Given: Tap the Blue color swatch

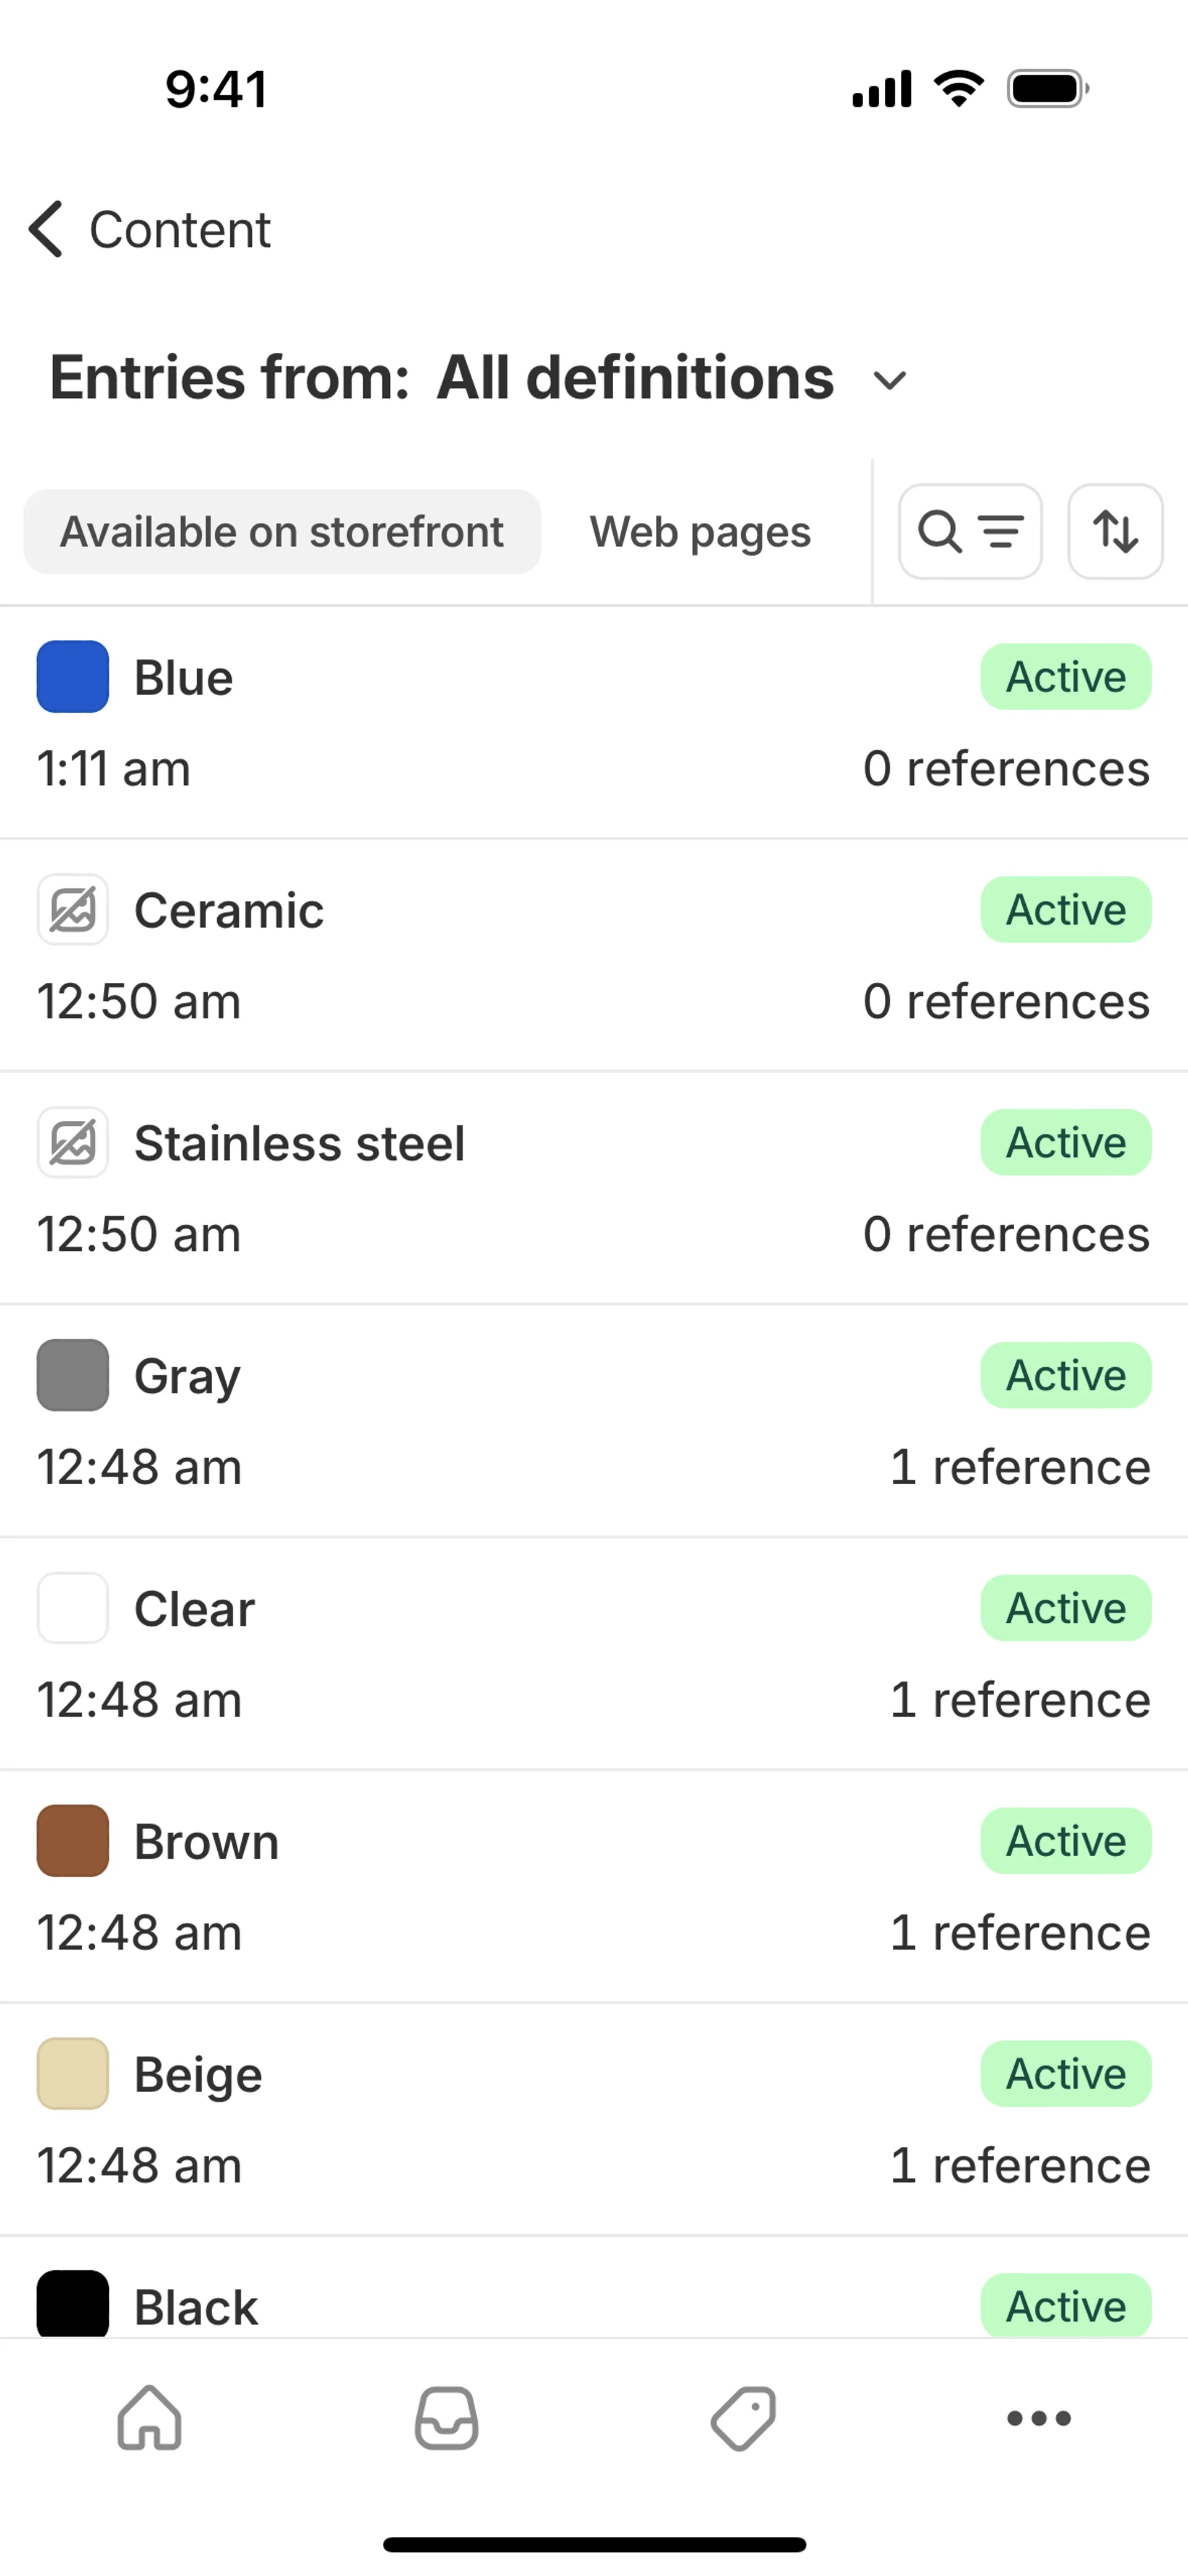Looking at the screenshot, I should coord(73,677).
